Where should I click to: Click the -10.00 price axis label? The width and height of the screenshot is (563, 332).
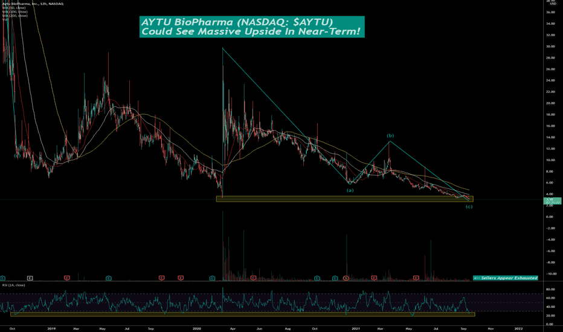pyautogui.click(x=552, y=274)
